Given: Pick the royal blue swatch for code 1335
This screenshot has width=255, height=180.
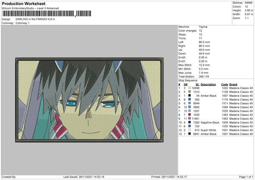Looking at the screenshot, I should click(x=190, y=126).
